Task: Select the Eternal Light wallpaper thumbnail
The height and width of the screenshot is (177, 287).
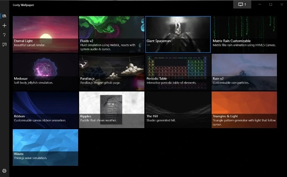Action: (x=45, y=34)
